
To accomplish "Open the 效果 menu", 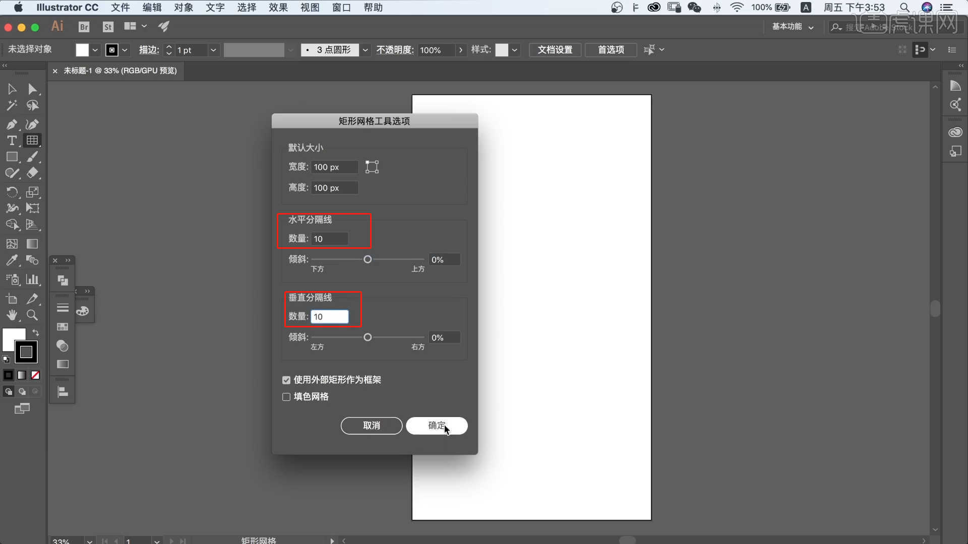I will [x=278, y=8].
